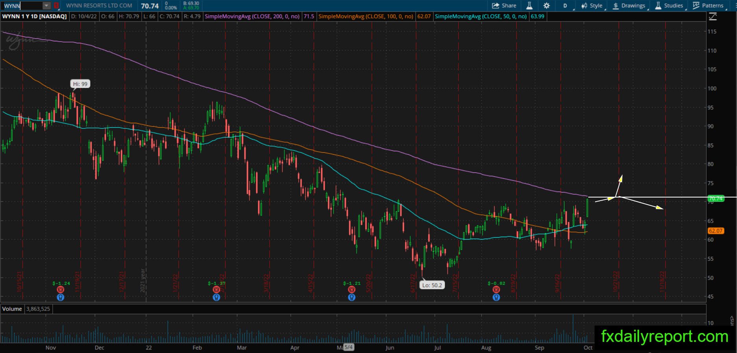Viewport: 737px width, 353px height.
Task: Click the 11/18/22 expiration date marker
Action: click(662, 281)
